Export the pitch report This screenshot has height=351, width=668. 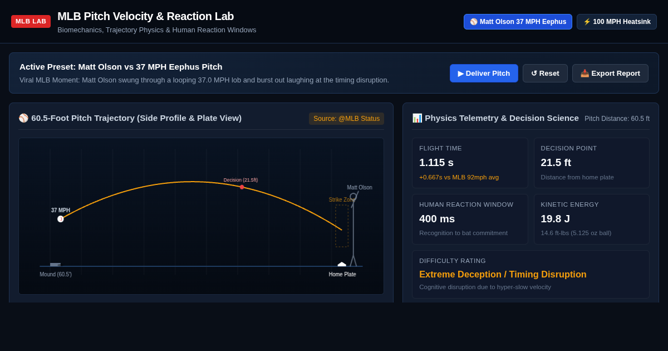click(x=610, y=73)
